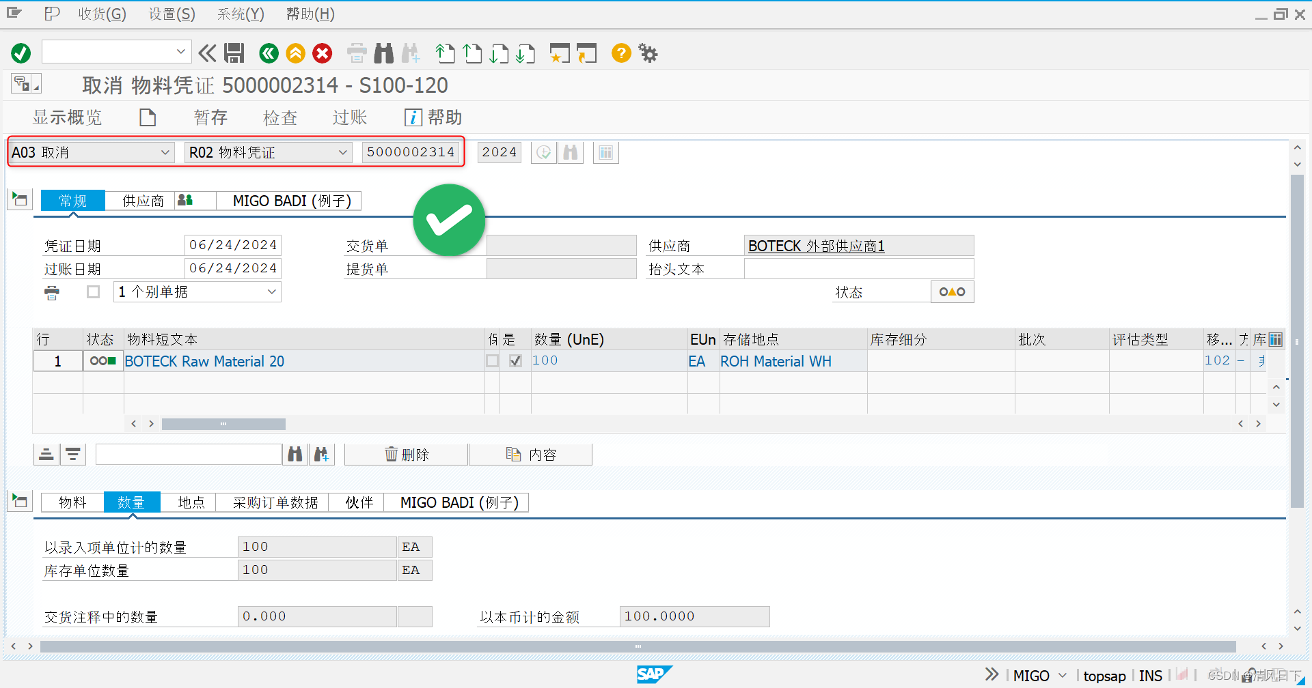Click the Print icon in toolbar

pyautogui.click(x=357, y=53)
